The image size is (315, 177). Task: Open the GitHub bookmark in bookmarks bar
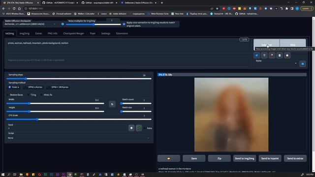click(x=246, y=14)
